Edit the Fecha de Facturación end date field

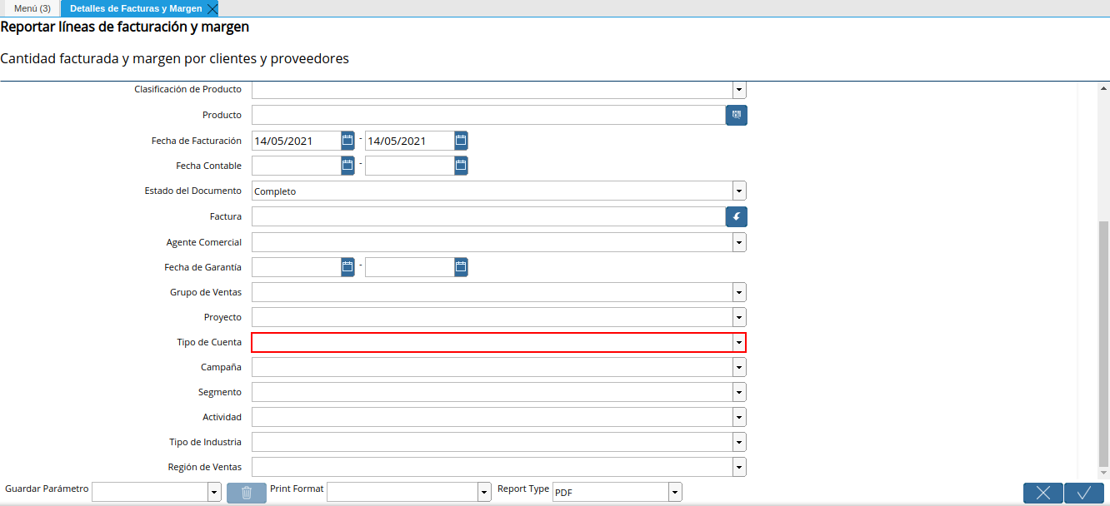tap(409, 141)
